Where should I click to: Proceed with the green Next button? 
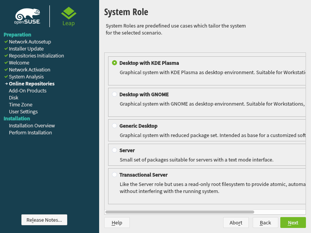point(293,223)
